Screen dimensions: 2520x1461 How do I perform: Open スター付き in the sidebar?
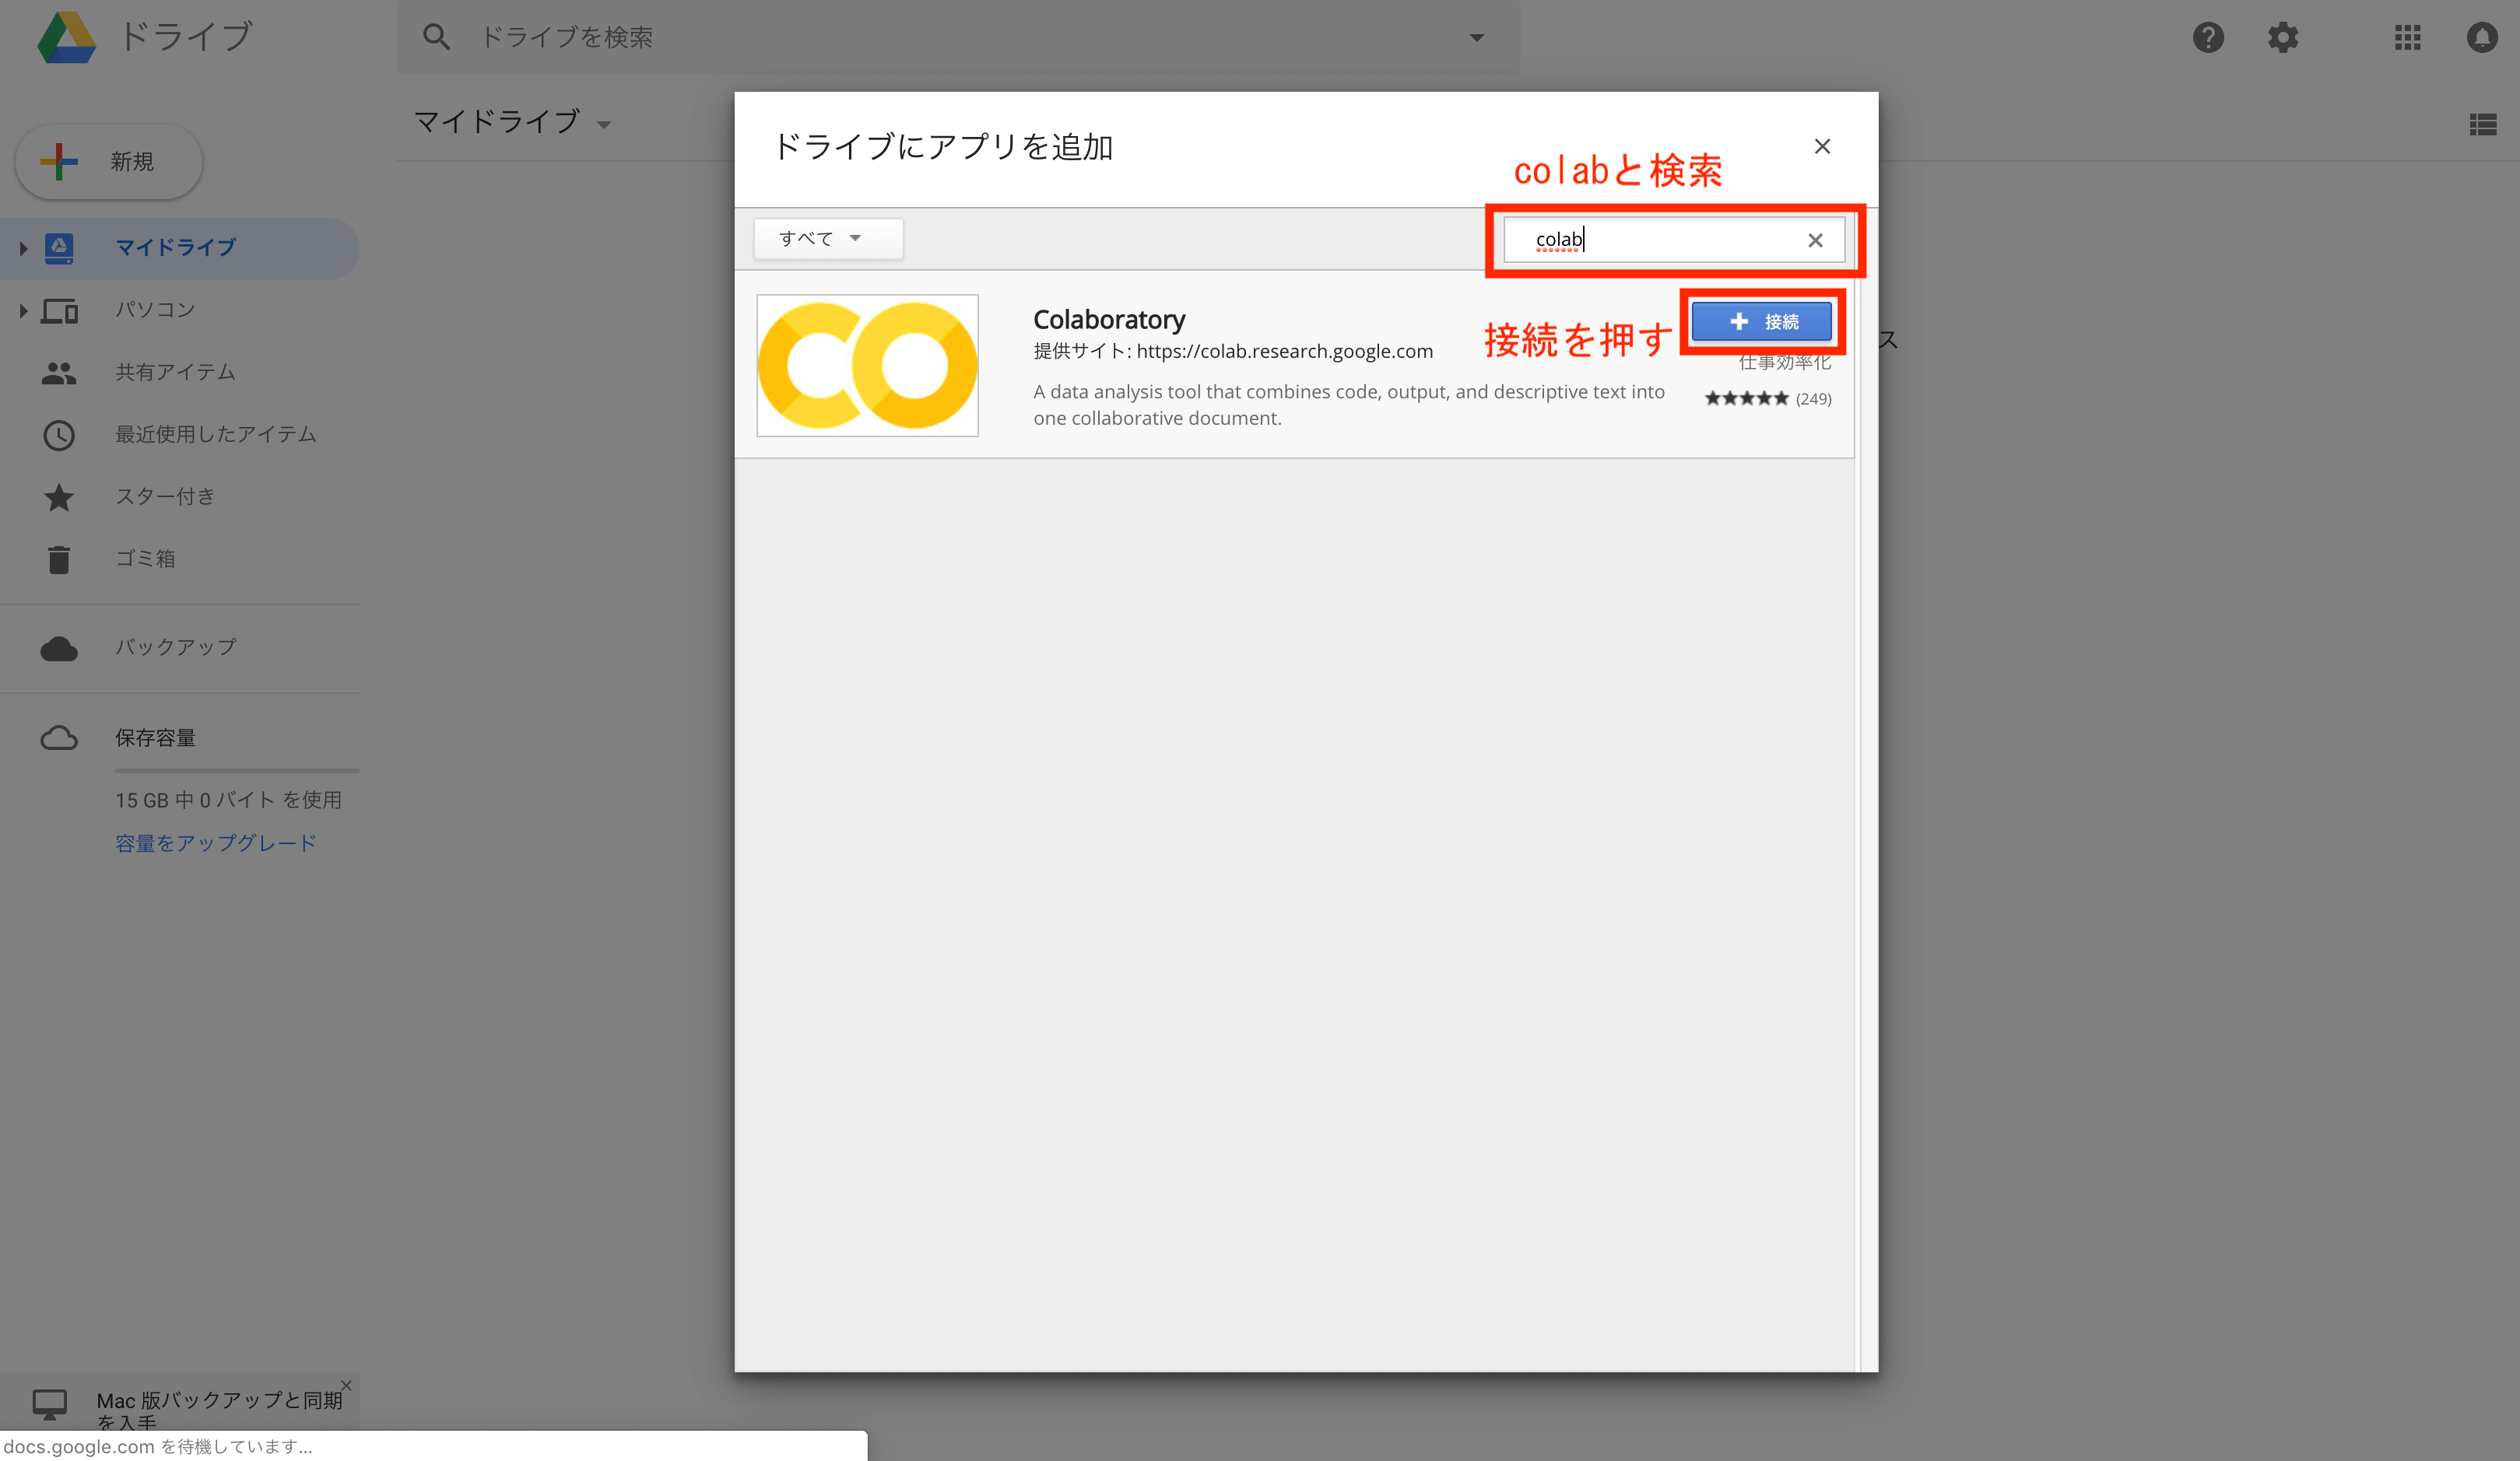(x=180, y=496)
